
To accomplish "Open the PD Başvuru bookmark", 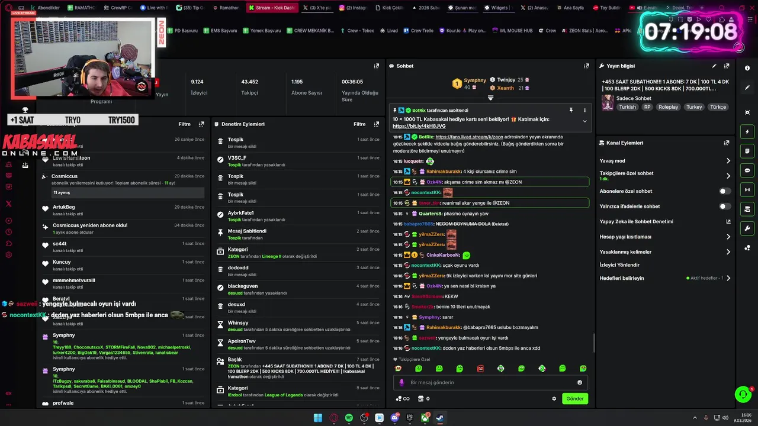I will click(182, 30).
